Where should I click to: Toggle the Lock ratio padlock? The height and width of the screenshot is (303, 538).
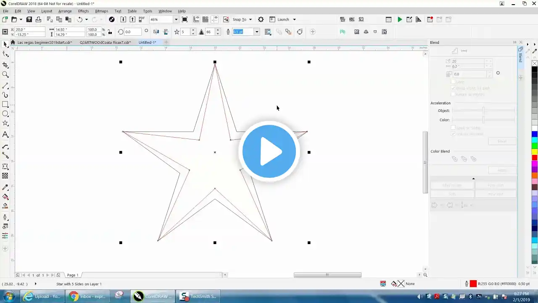click(110, 32)
